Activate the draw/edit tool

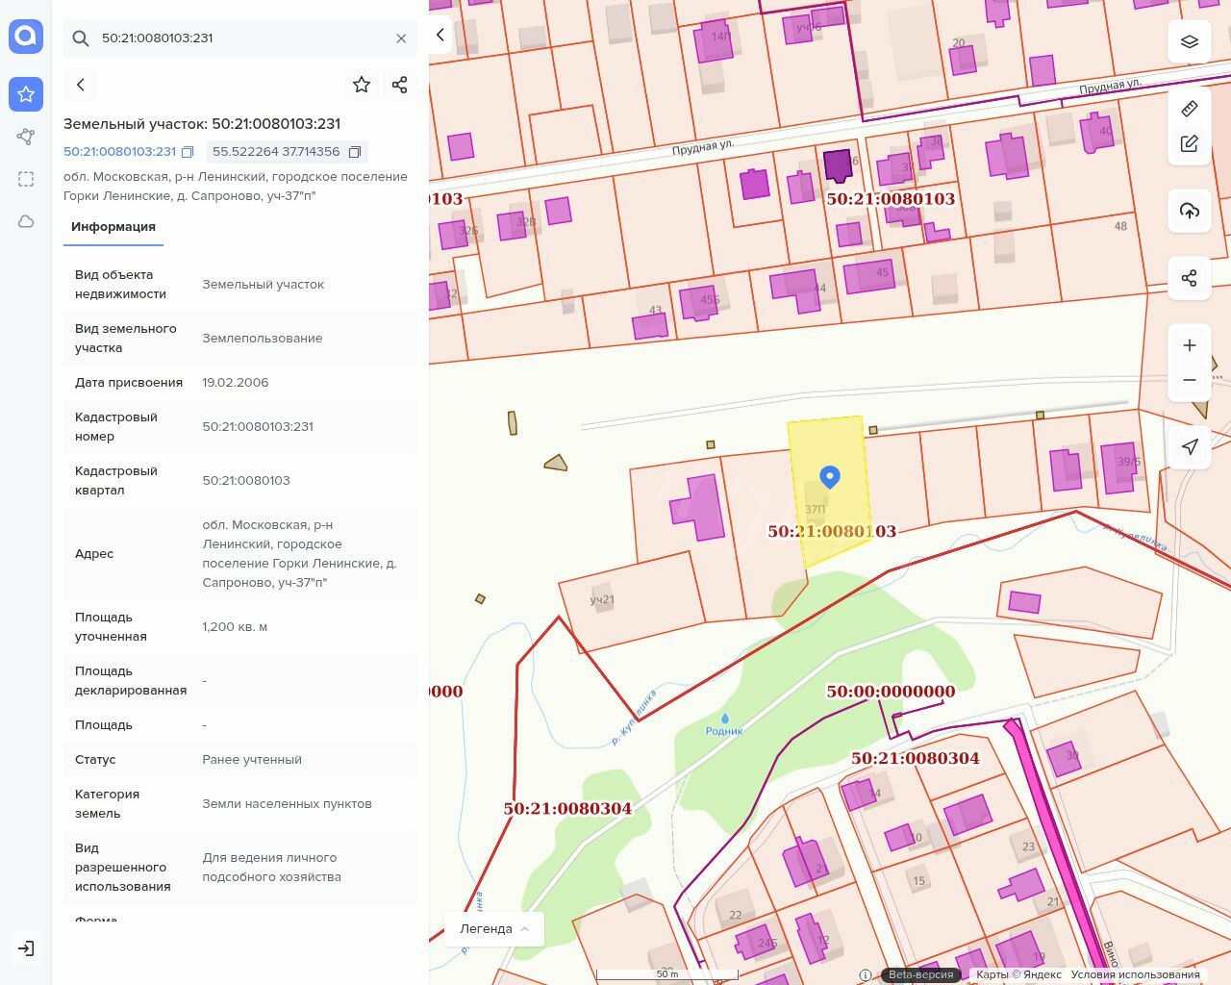point(1190,143)
